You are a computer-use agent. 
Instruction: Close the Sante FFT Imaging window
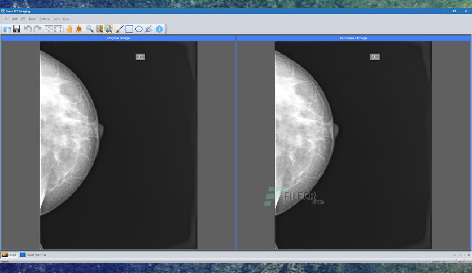(466, 11)
